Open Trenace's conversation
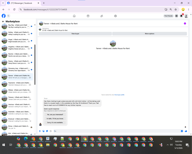This screenshot has width=192, height=154. (17, 99)
